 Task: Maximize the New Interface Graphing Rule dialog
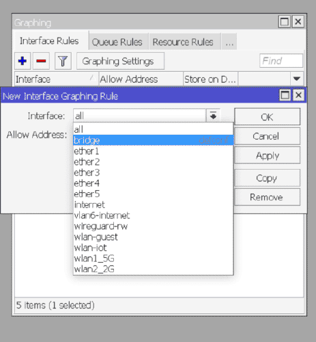point(285,95)
